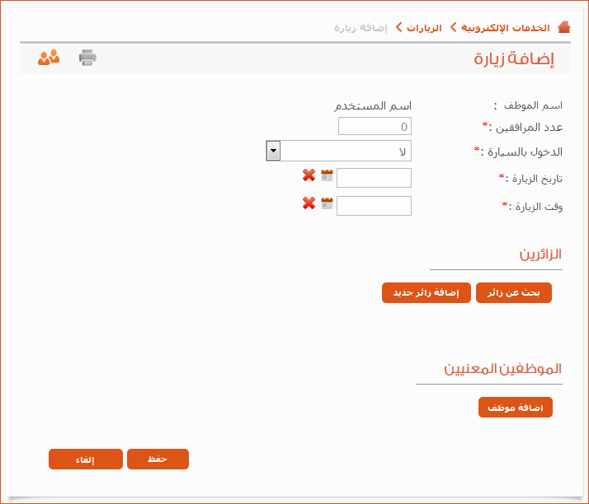Clear the تاريخ الزيارة field with red X
589x504 pixels.
(x=309, y=175)
